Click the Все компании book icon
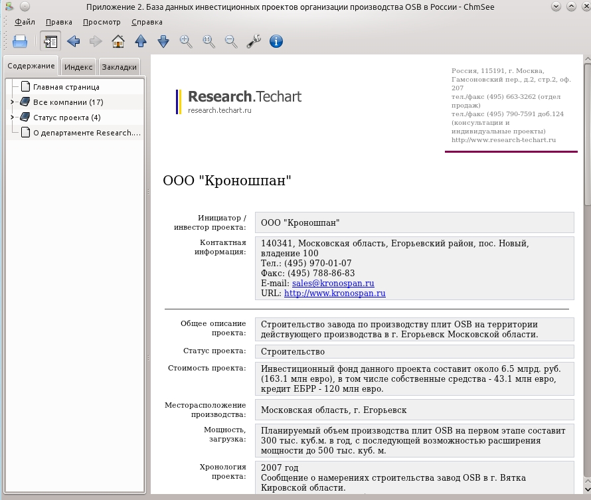The height and width of the screenshot is (500, 591). pos(25,102)
